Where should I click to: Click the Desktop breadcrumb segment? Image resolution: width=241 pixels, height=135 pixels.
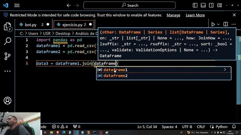coord(63,33)
